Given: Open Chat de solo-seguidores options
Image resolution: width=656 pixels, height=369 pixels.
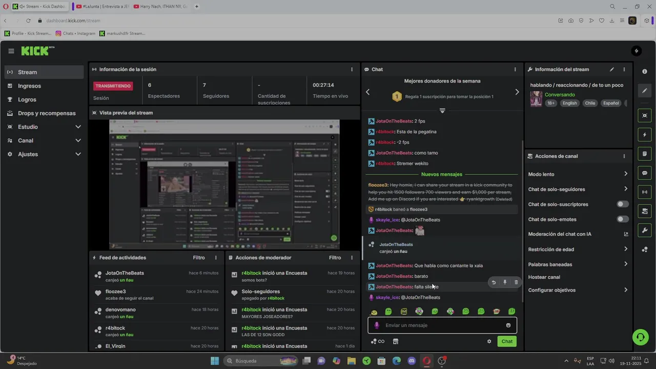Looking at the screenshot, I should pyautogui.click(x=578, y=189).
